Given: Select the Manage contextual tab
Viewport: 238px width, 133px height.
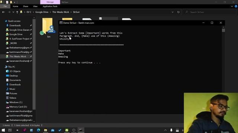Looking at the screenshot, I should click(x=50, y=2).
